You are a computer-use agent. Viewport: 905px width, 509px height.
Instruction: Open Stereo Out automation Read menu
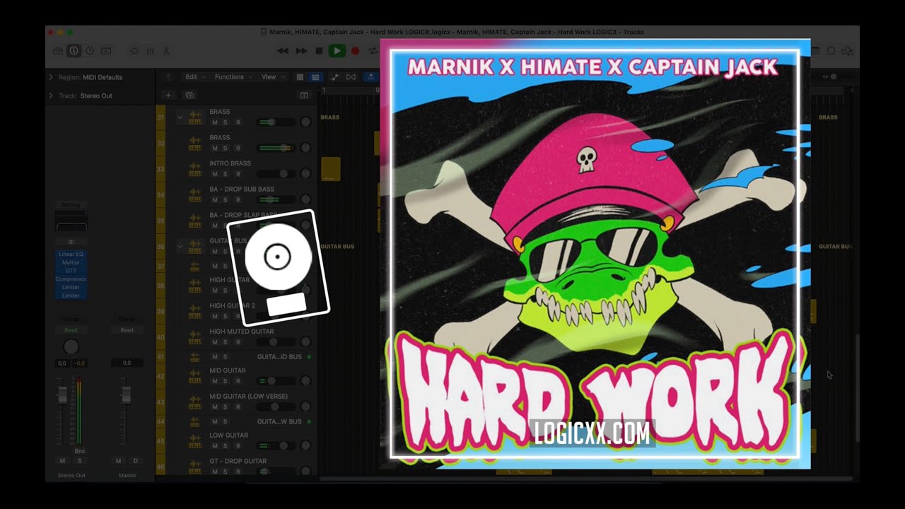71,330
